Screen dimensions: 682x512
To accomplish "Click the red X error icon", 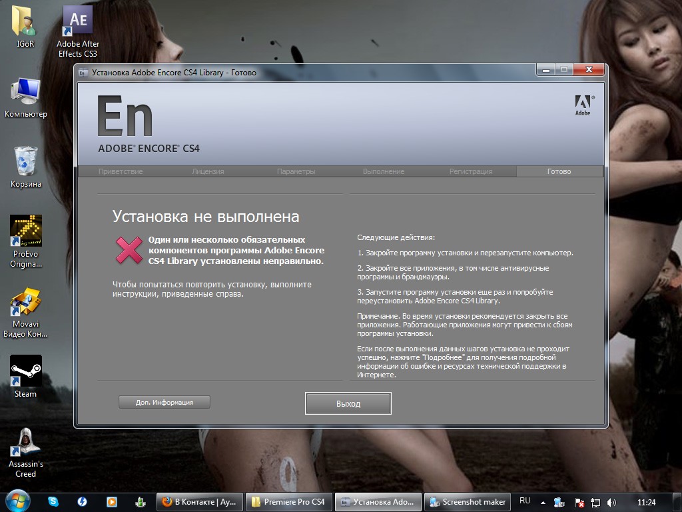I will pyautogui.click(x=129, y=250).
